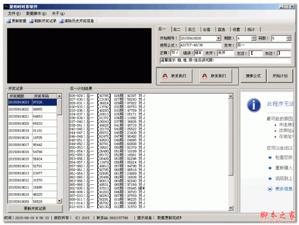Click the 更多信息 link
Screen dimensions: 299x225
point(284,189)
